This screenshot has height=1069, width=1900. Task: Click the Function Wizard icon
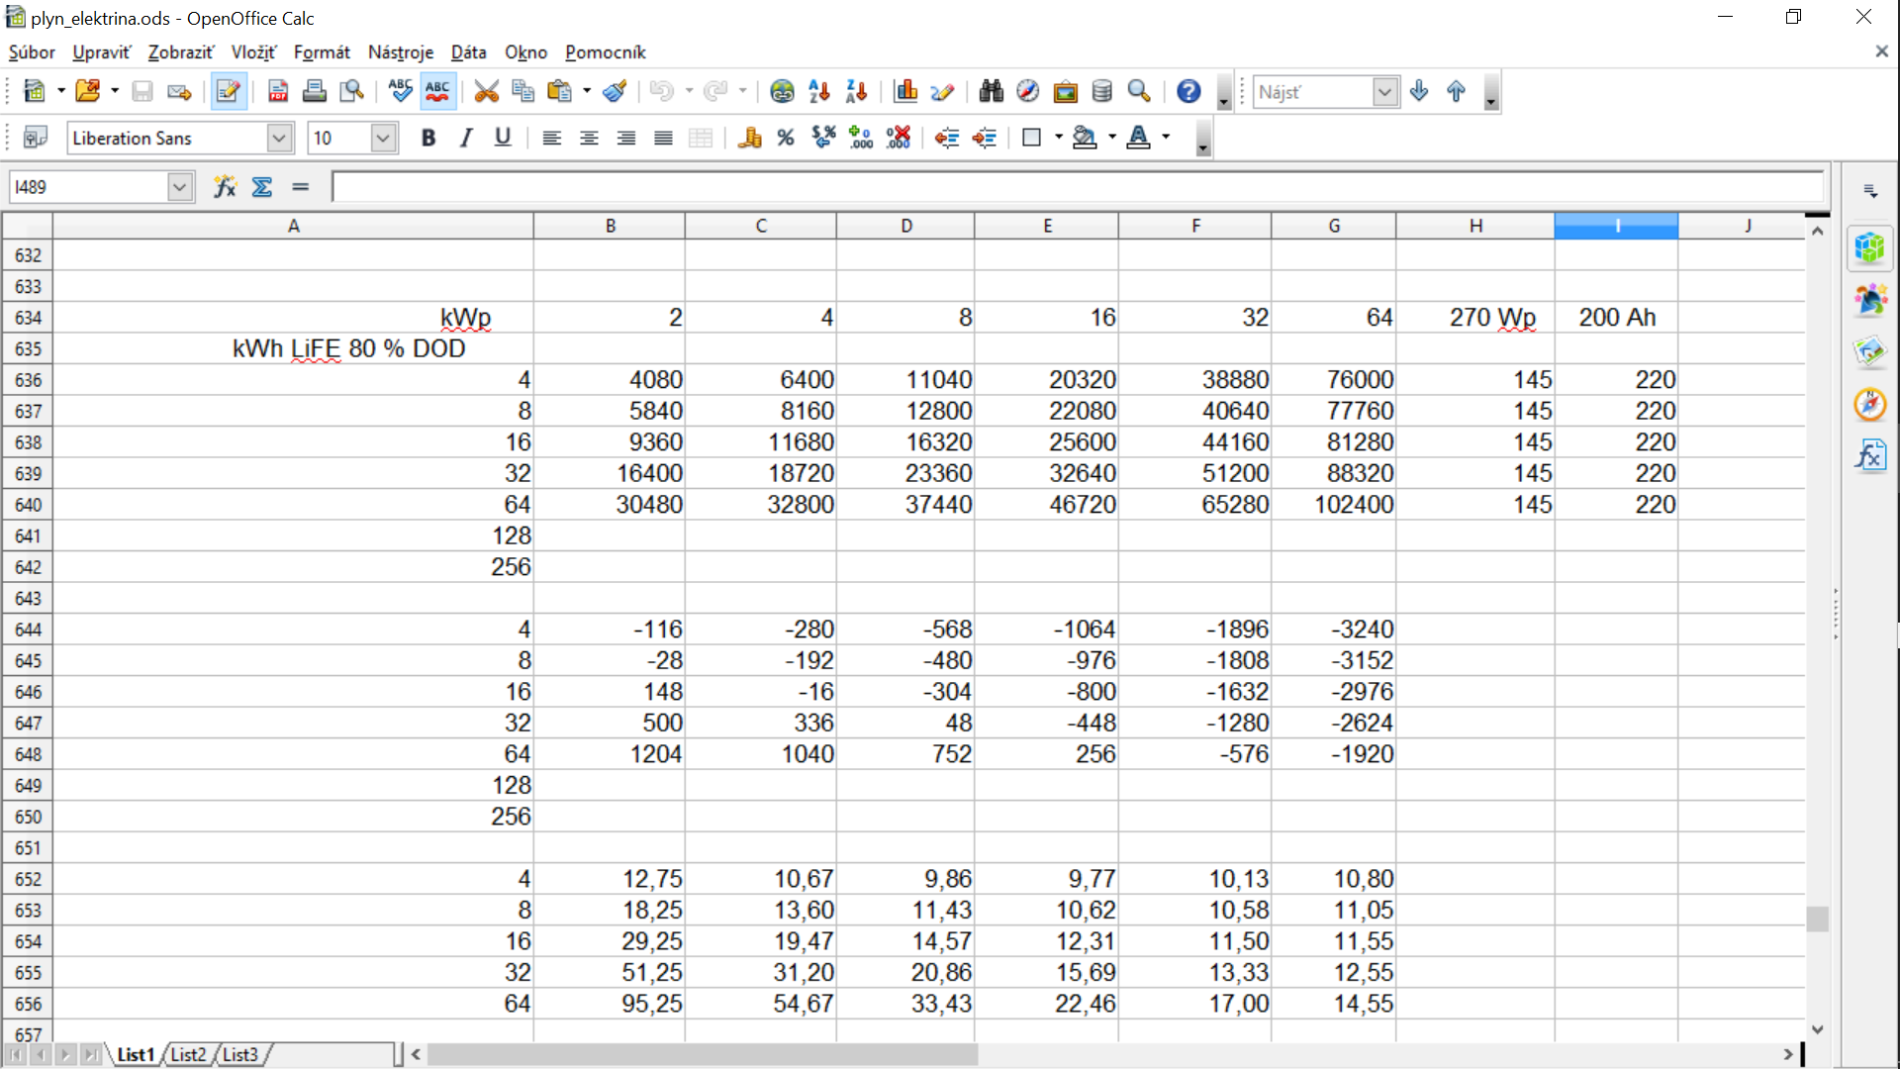pos(225,187)
